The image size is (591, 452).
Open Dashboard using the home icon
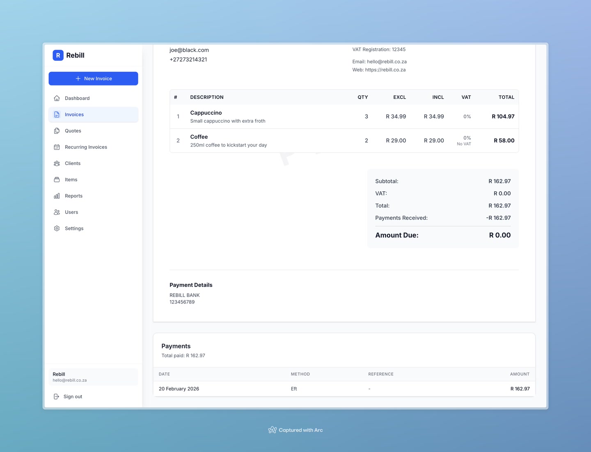(57, 98)
